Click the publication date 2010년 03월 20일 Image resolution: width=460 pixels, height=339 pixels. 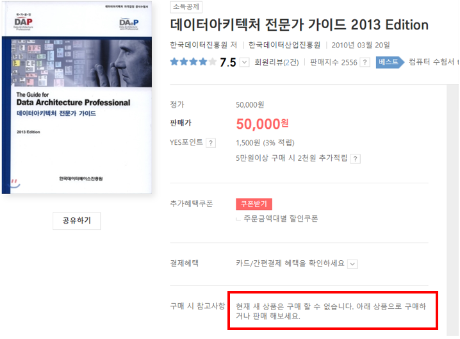coord(361,45)
